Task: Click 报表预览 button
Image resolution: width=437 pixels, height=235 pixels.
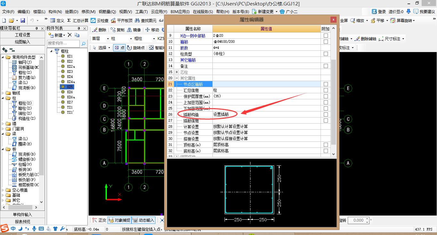Action: click(x=22, y=222)
